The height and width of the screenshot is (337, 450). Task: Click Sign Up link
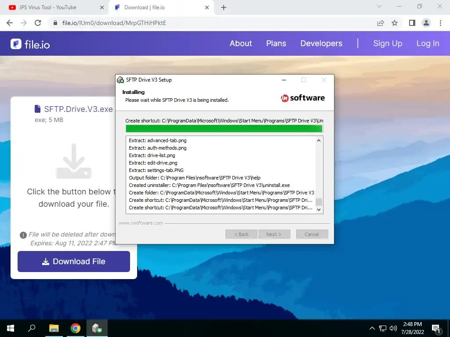point(388,43)
